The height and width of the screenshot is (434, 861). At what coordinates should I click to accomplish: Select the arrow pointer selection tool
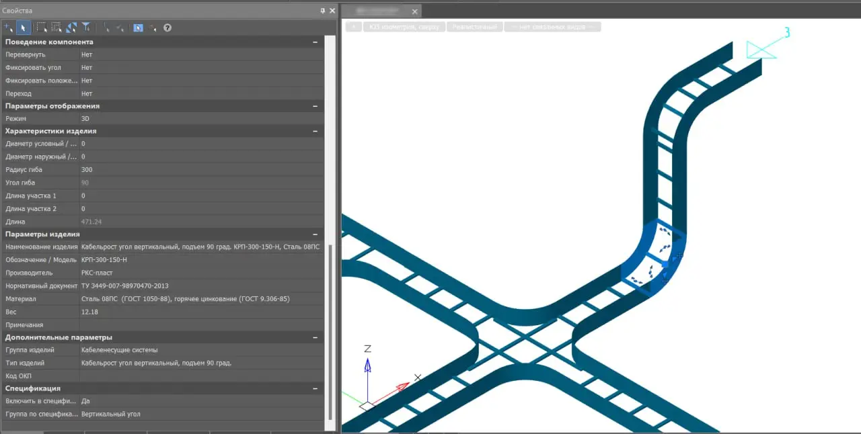(x=23, y=28)
